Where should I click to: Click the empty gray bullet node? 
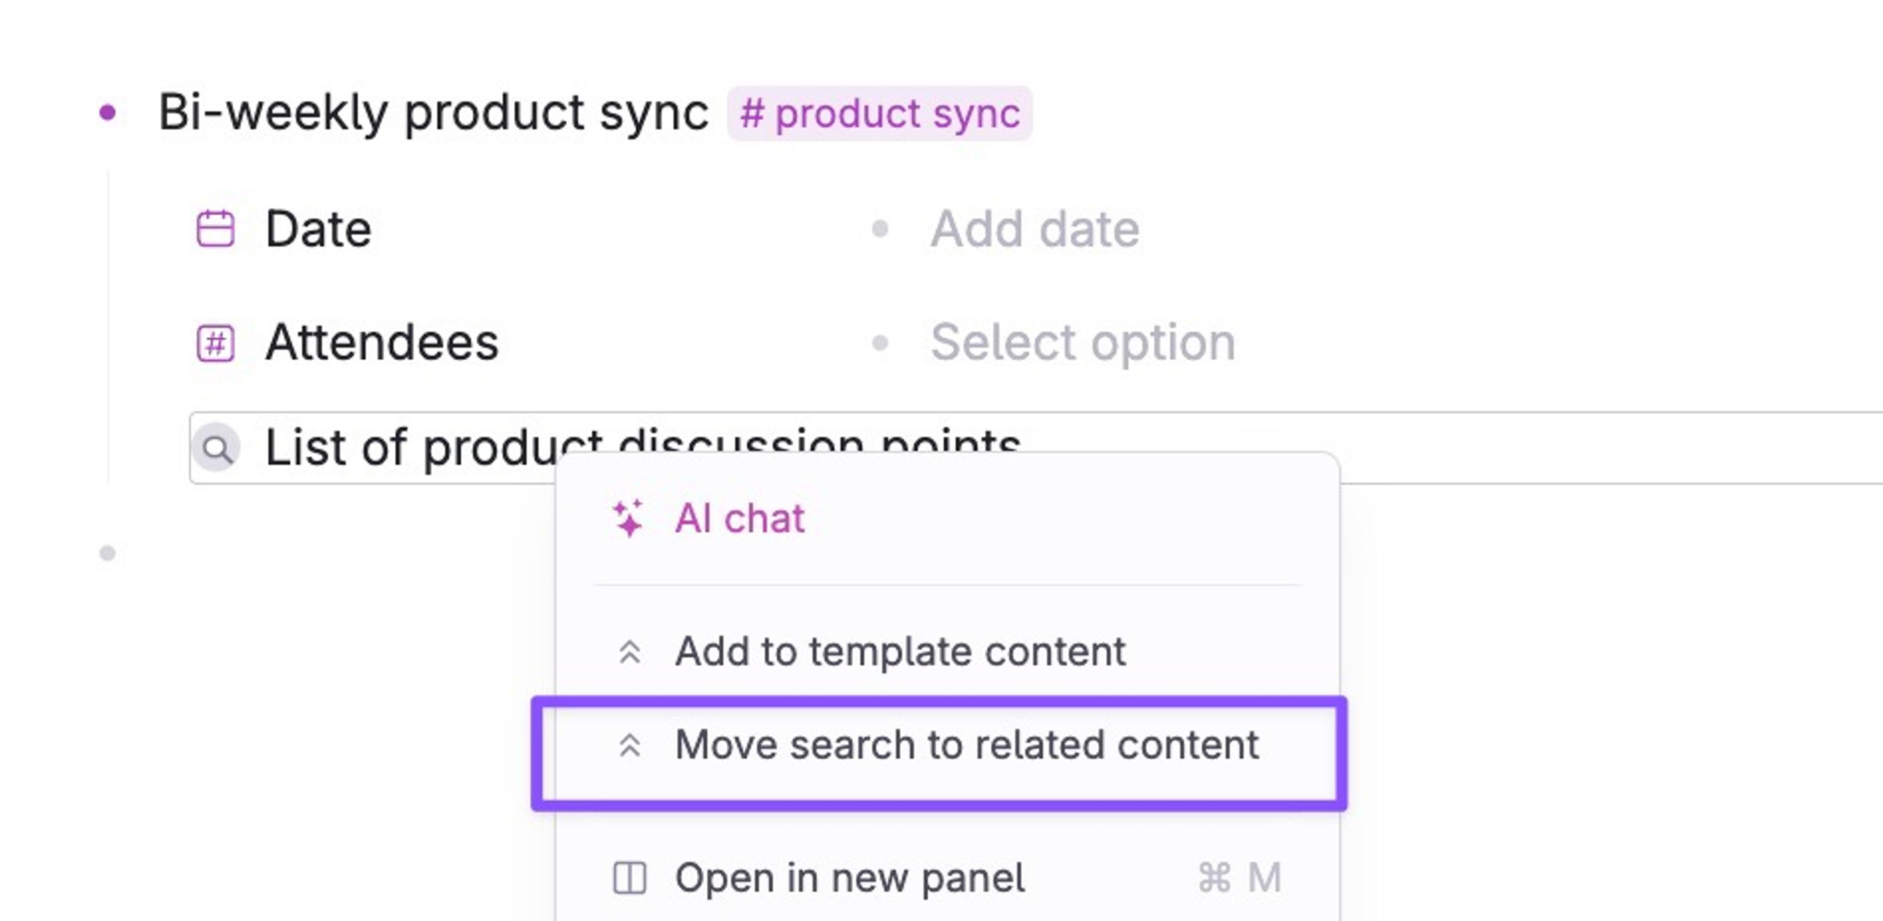pos(107,553)
